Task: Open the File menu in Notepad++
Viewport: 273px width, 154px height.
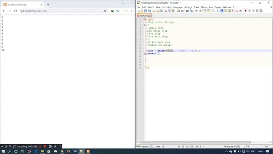Action: 138,7
